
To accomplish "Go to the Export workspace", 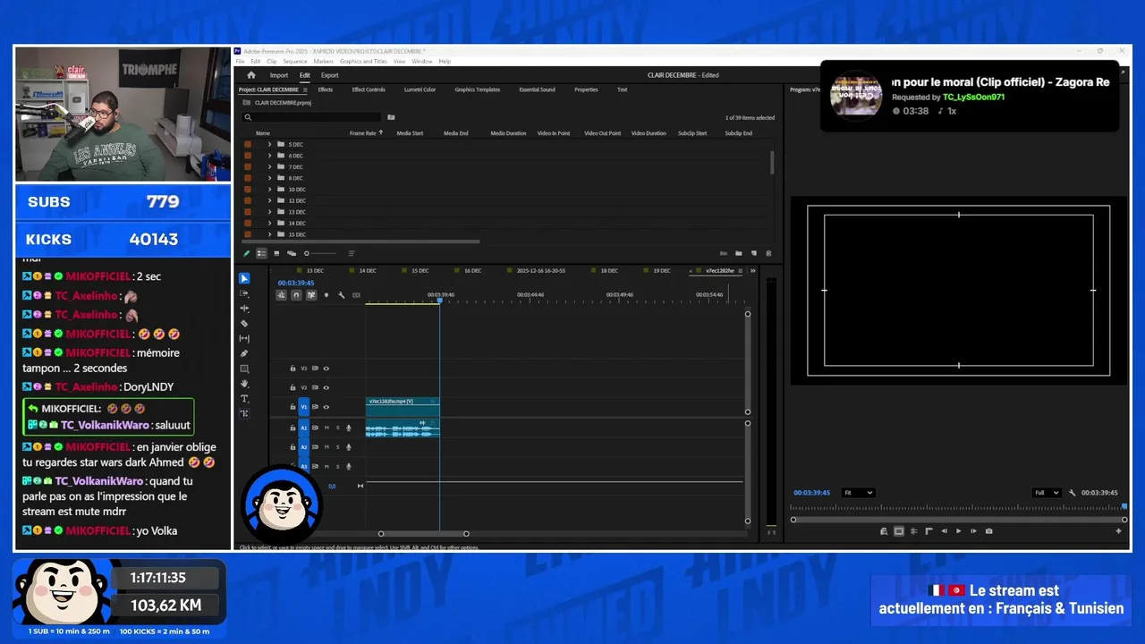I will click(x=330, y=75).
